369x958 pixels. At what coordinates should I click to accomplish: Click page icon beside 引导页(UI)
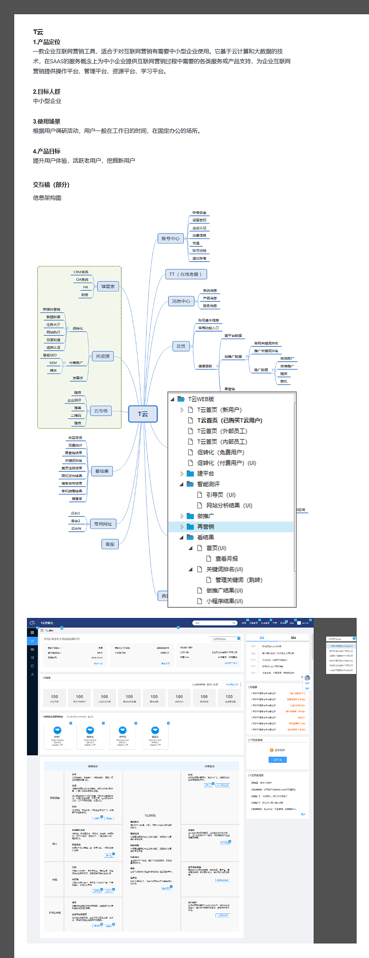[x=199, y=495]
